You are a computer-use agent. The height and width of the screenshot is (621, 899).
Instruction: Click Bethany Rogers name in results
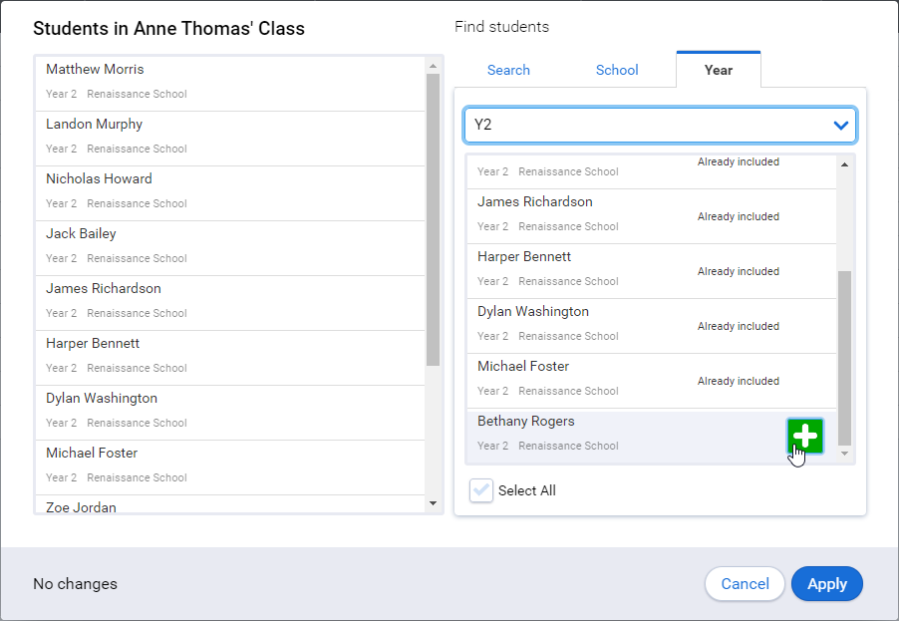pyautogui.click(x=526, y=421)
